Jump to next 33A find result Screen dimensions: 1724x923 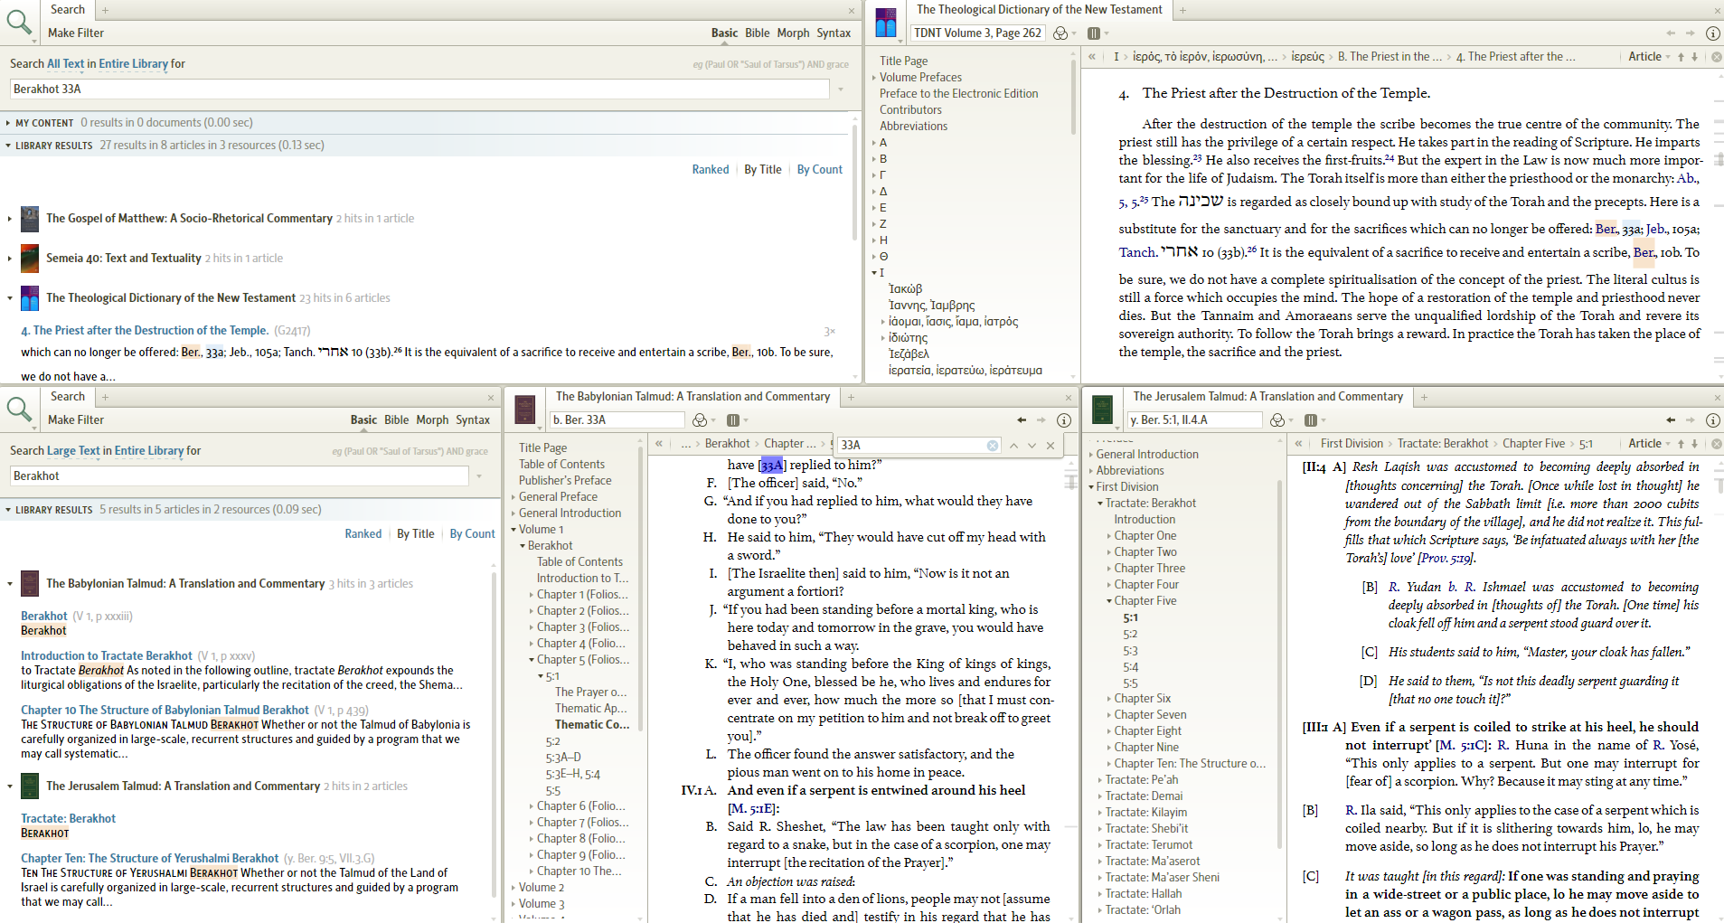1032,446
